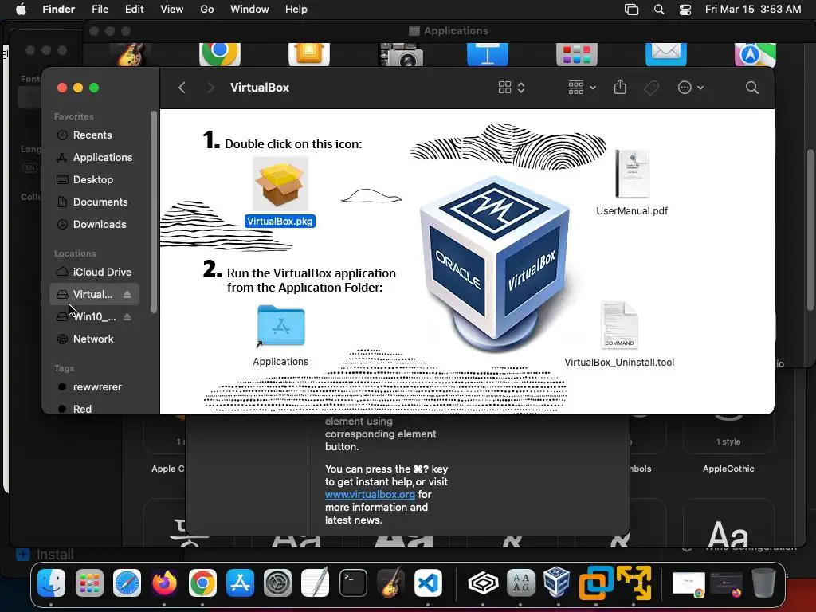Go back in Finder history

(x=182, y=88)
